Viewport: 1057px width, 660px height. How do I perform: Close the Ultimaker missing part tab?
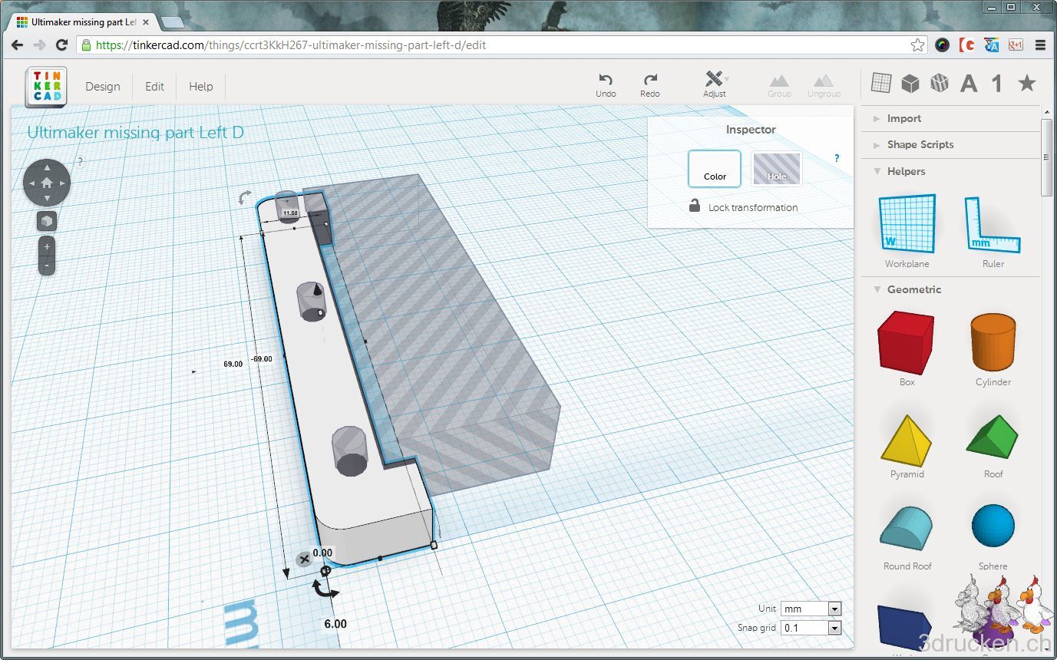[146, 22]
